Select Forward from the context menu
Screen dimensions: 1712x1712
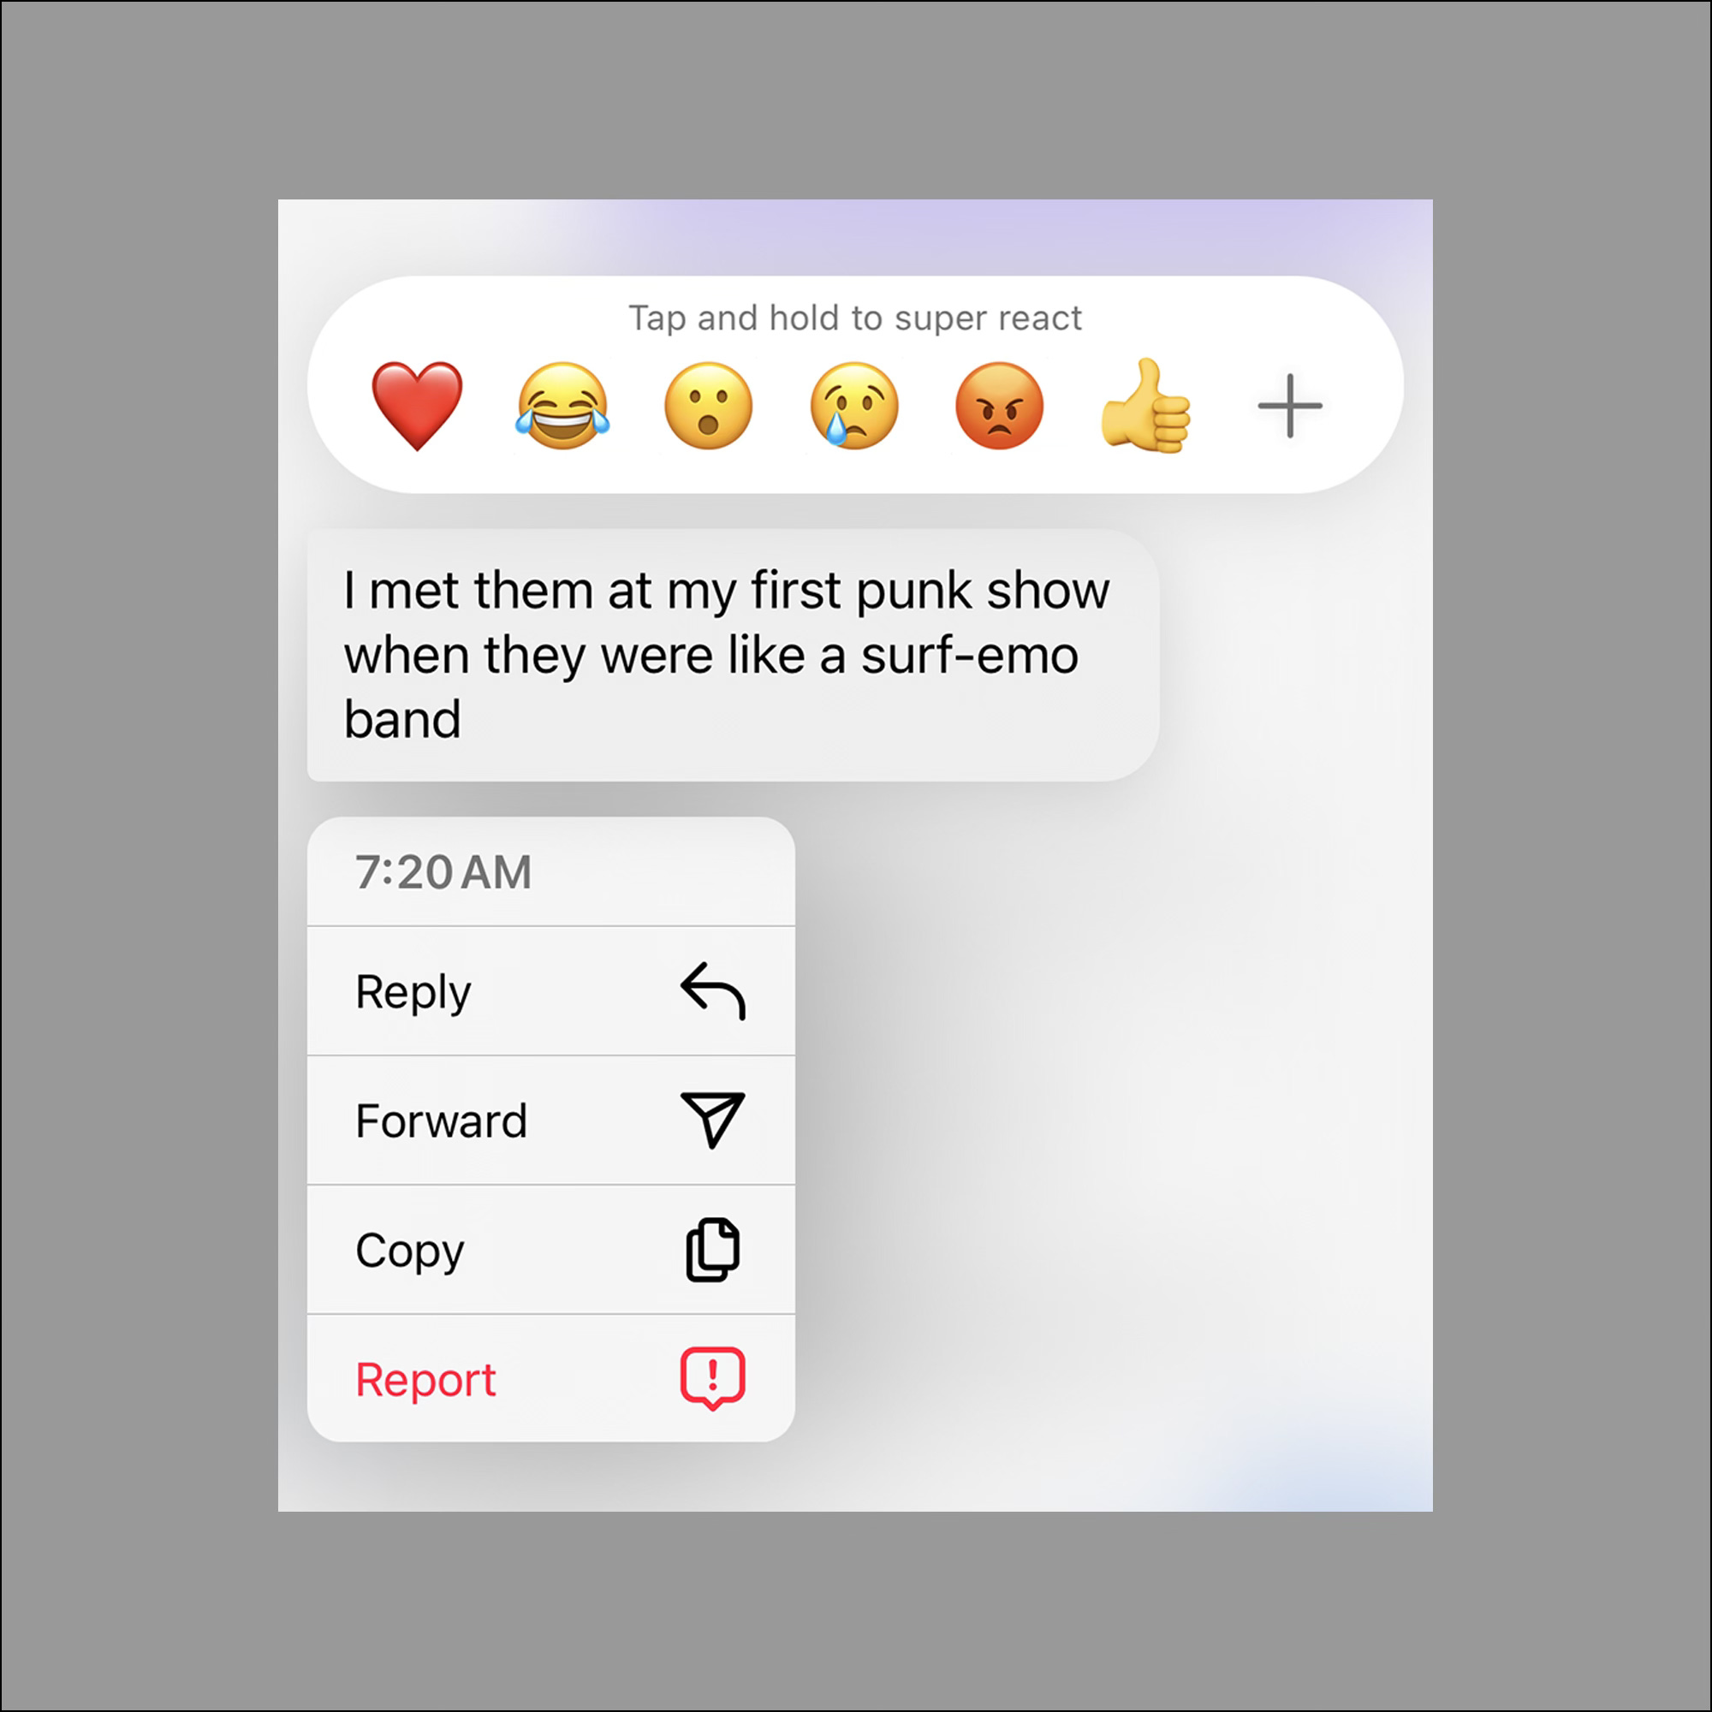click(x=550, y=1120)
